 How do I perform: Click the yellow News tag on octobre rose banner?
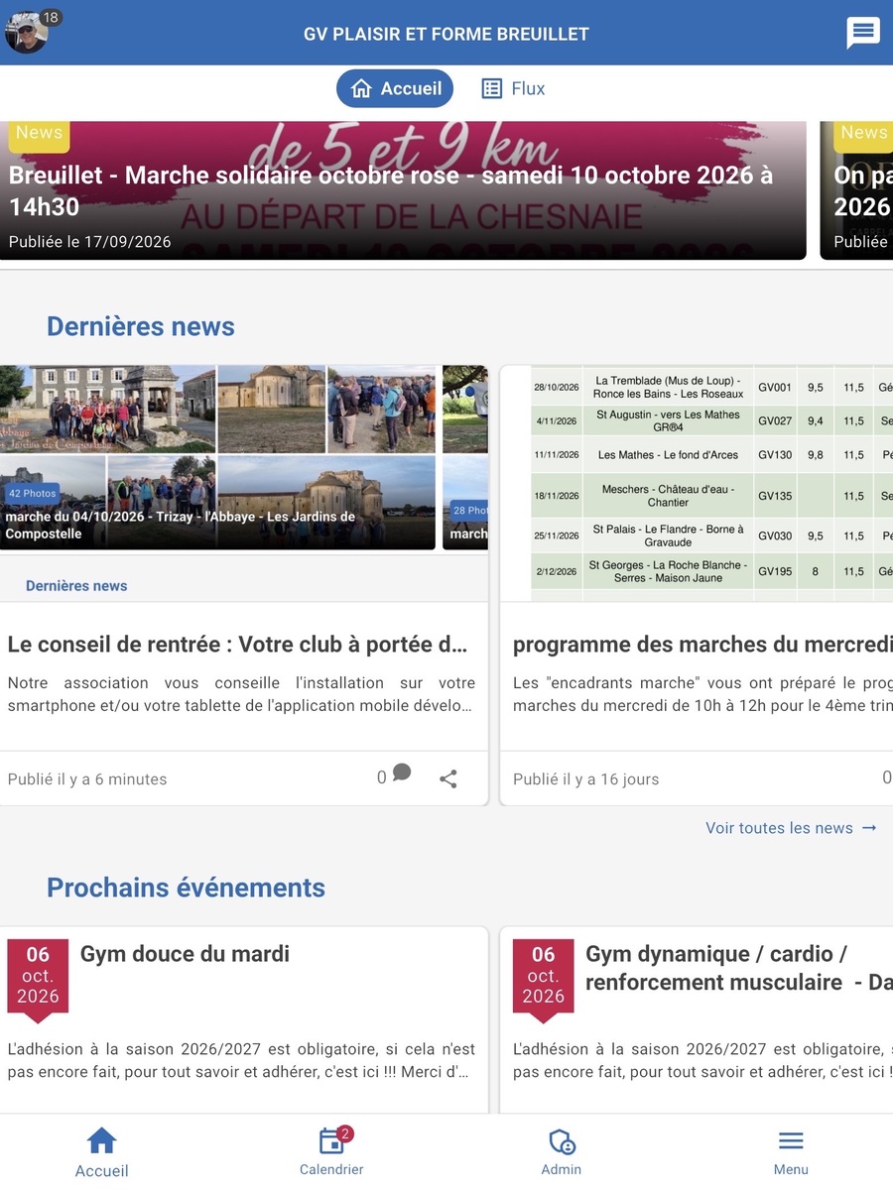click(39, 135)
